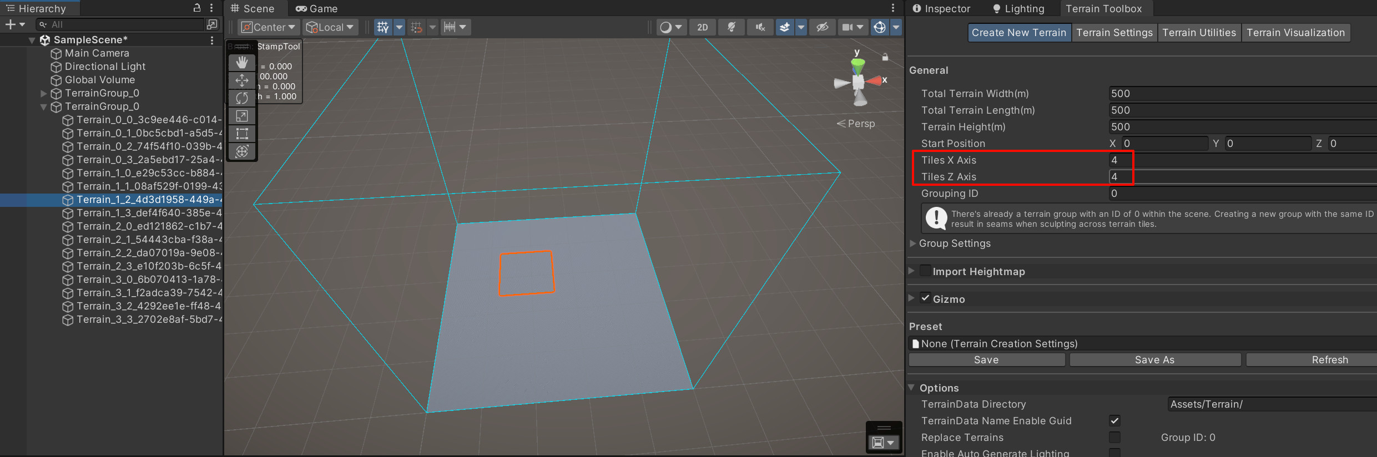Screen dimensions: 1377x457
Task: Open effects dropdown arrow
Action: pos(801,27)
